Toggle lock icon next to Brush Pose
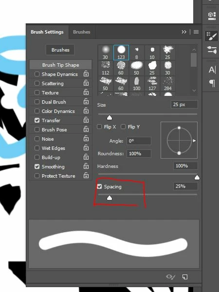The image size is (219, 292). coord(86,129)
